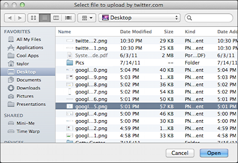This screenshot has height=163, width=238.
Task: Sort by Date Modified column header
Action: click(136, 32)
